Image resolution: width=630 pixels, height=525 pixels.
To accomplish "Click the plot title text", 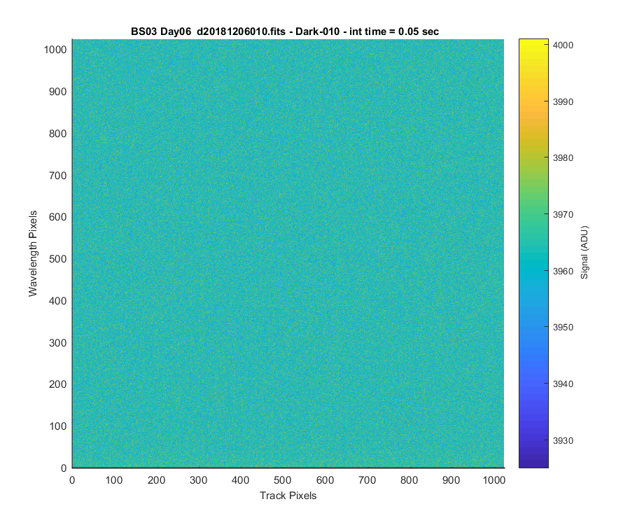I will (285, 31).
